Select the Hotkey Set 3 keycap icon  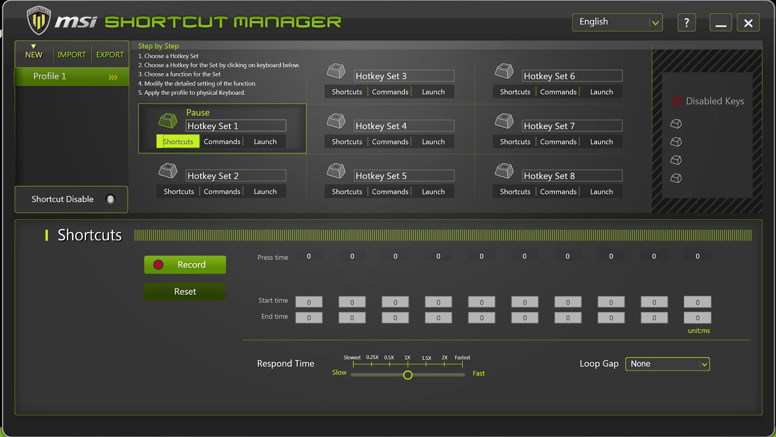[335, 71]
